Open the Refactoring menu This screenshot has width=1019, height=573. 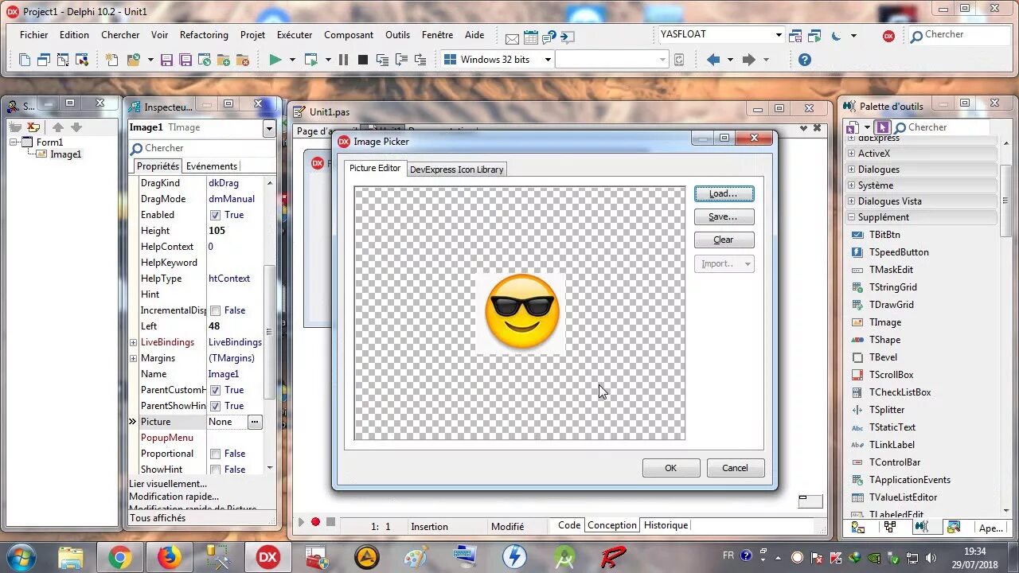[204, 35]
